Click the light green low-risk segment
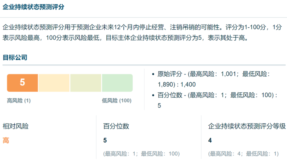Image resolution: width=287 pixels, height=163 pixels. point(117,83)
